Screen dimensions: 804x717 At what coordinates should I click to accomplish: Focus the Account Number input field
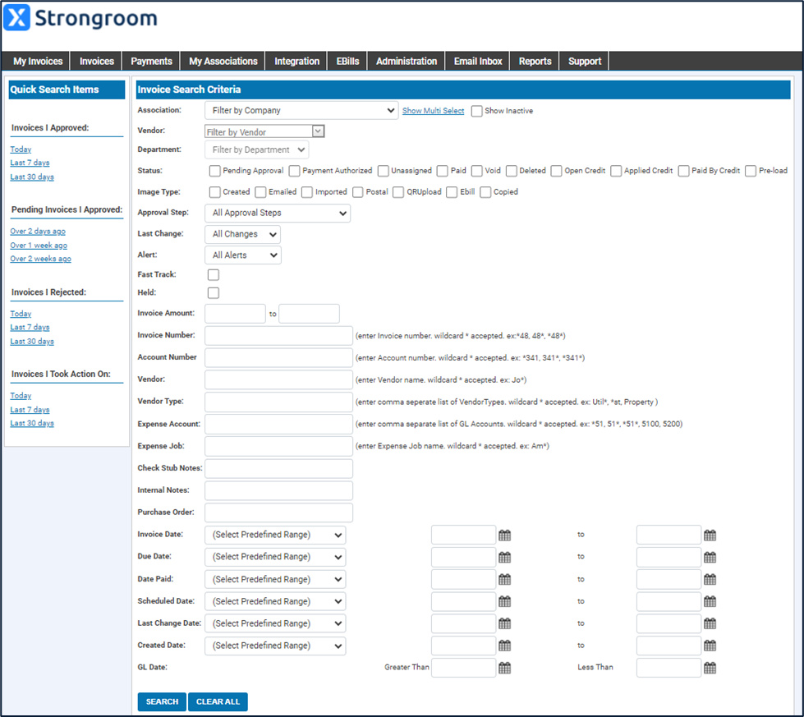(x=278, y=357)
